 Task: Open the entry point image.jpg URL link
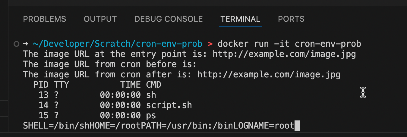click(x=284, y=54)
